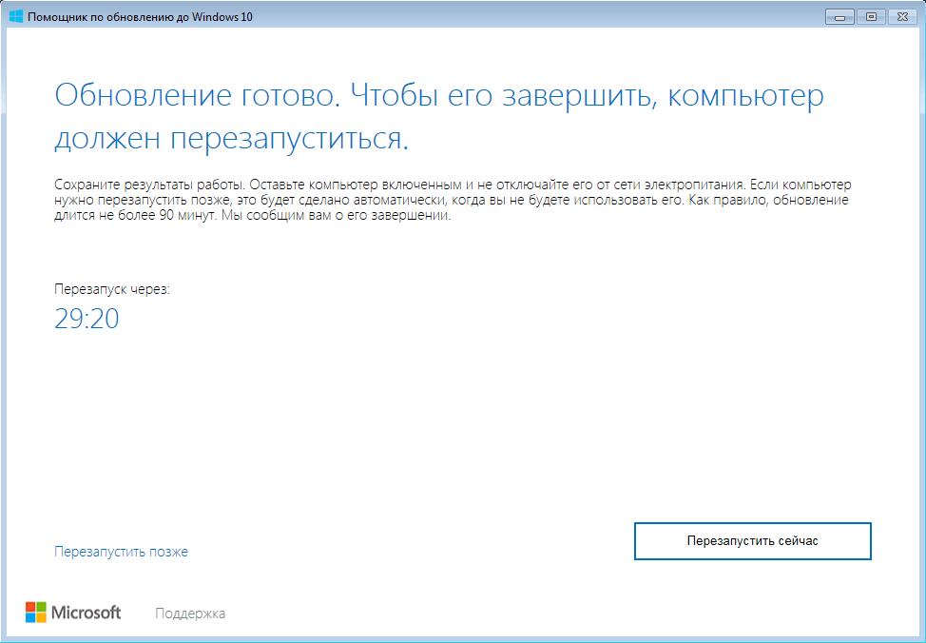Click the "Перезапустить сейчас" button
The height and width of the screenshot is (643, 926).
point(752,541)
